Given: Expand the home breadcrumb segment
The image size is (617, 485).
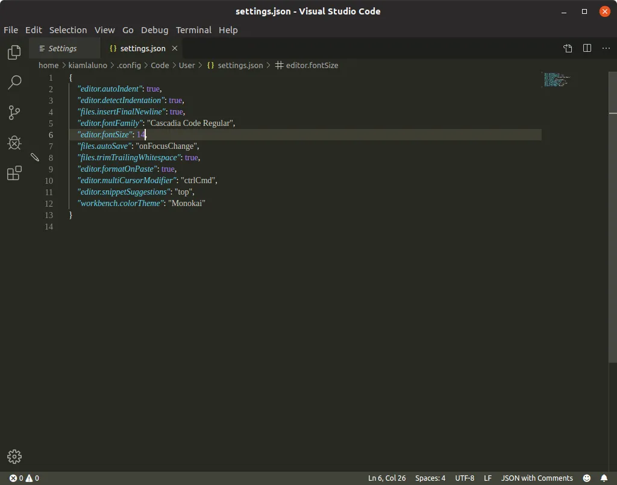Looking at the screenshot, I should [x=48, y=65].
